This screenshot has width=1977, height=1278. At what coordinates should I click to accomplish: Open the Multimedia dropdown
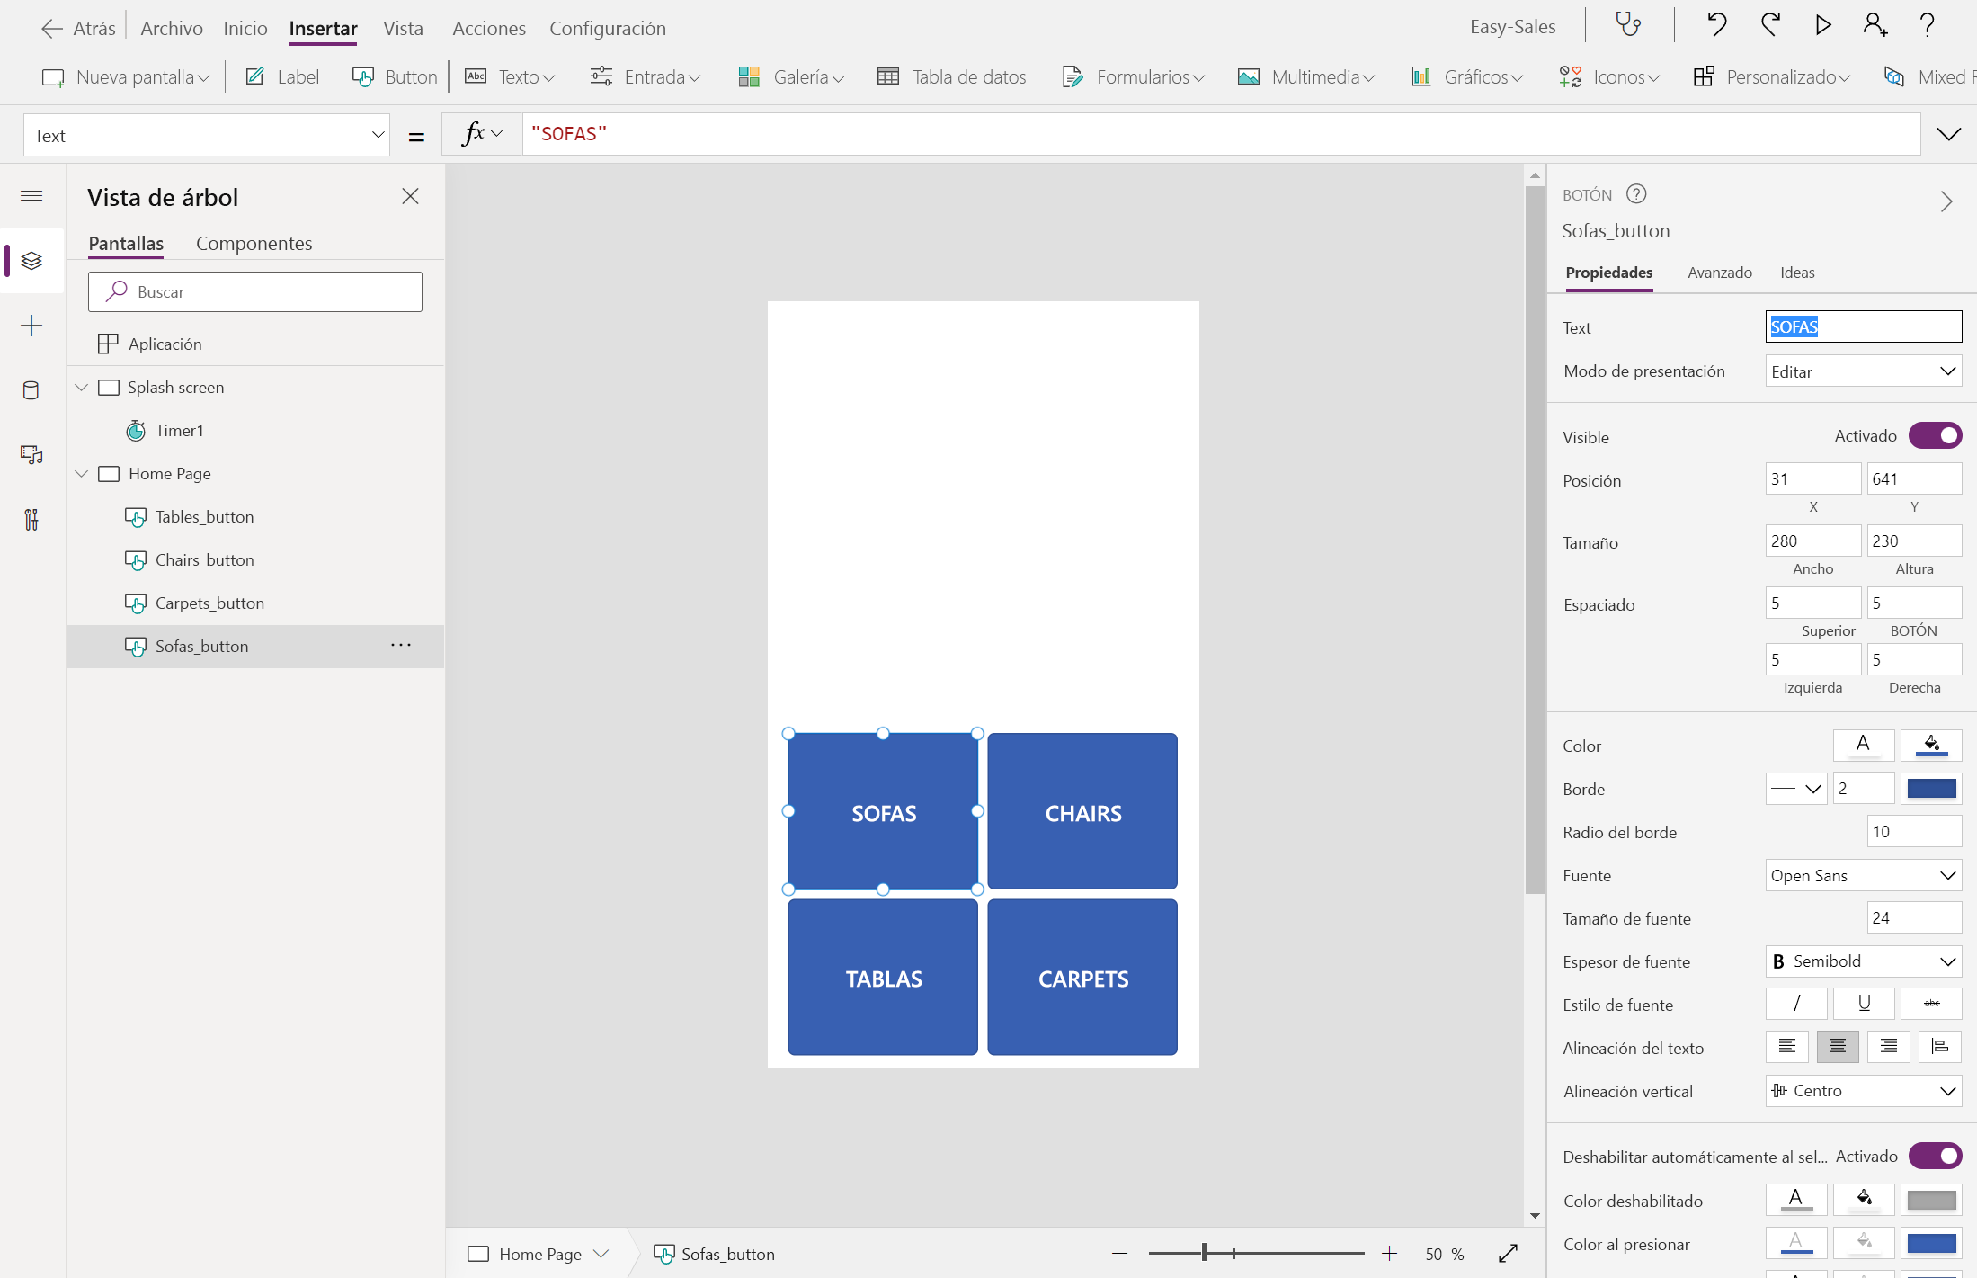coord(1306,76)
